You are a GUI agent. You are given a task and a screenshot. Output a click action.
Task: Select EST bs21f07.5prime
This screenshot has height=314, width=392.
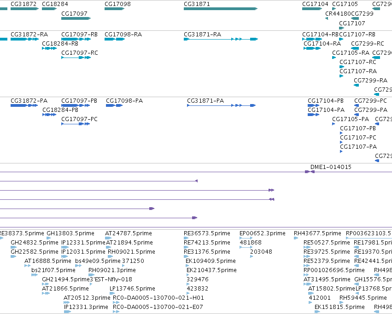point(35,275)
